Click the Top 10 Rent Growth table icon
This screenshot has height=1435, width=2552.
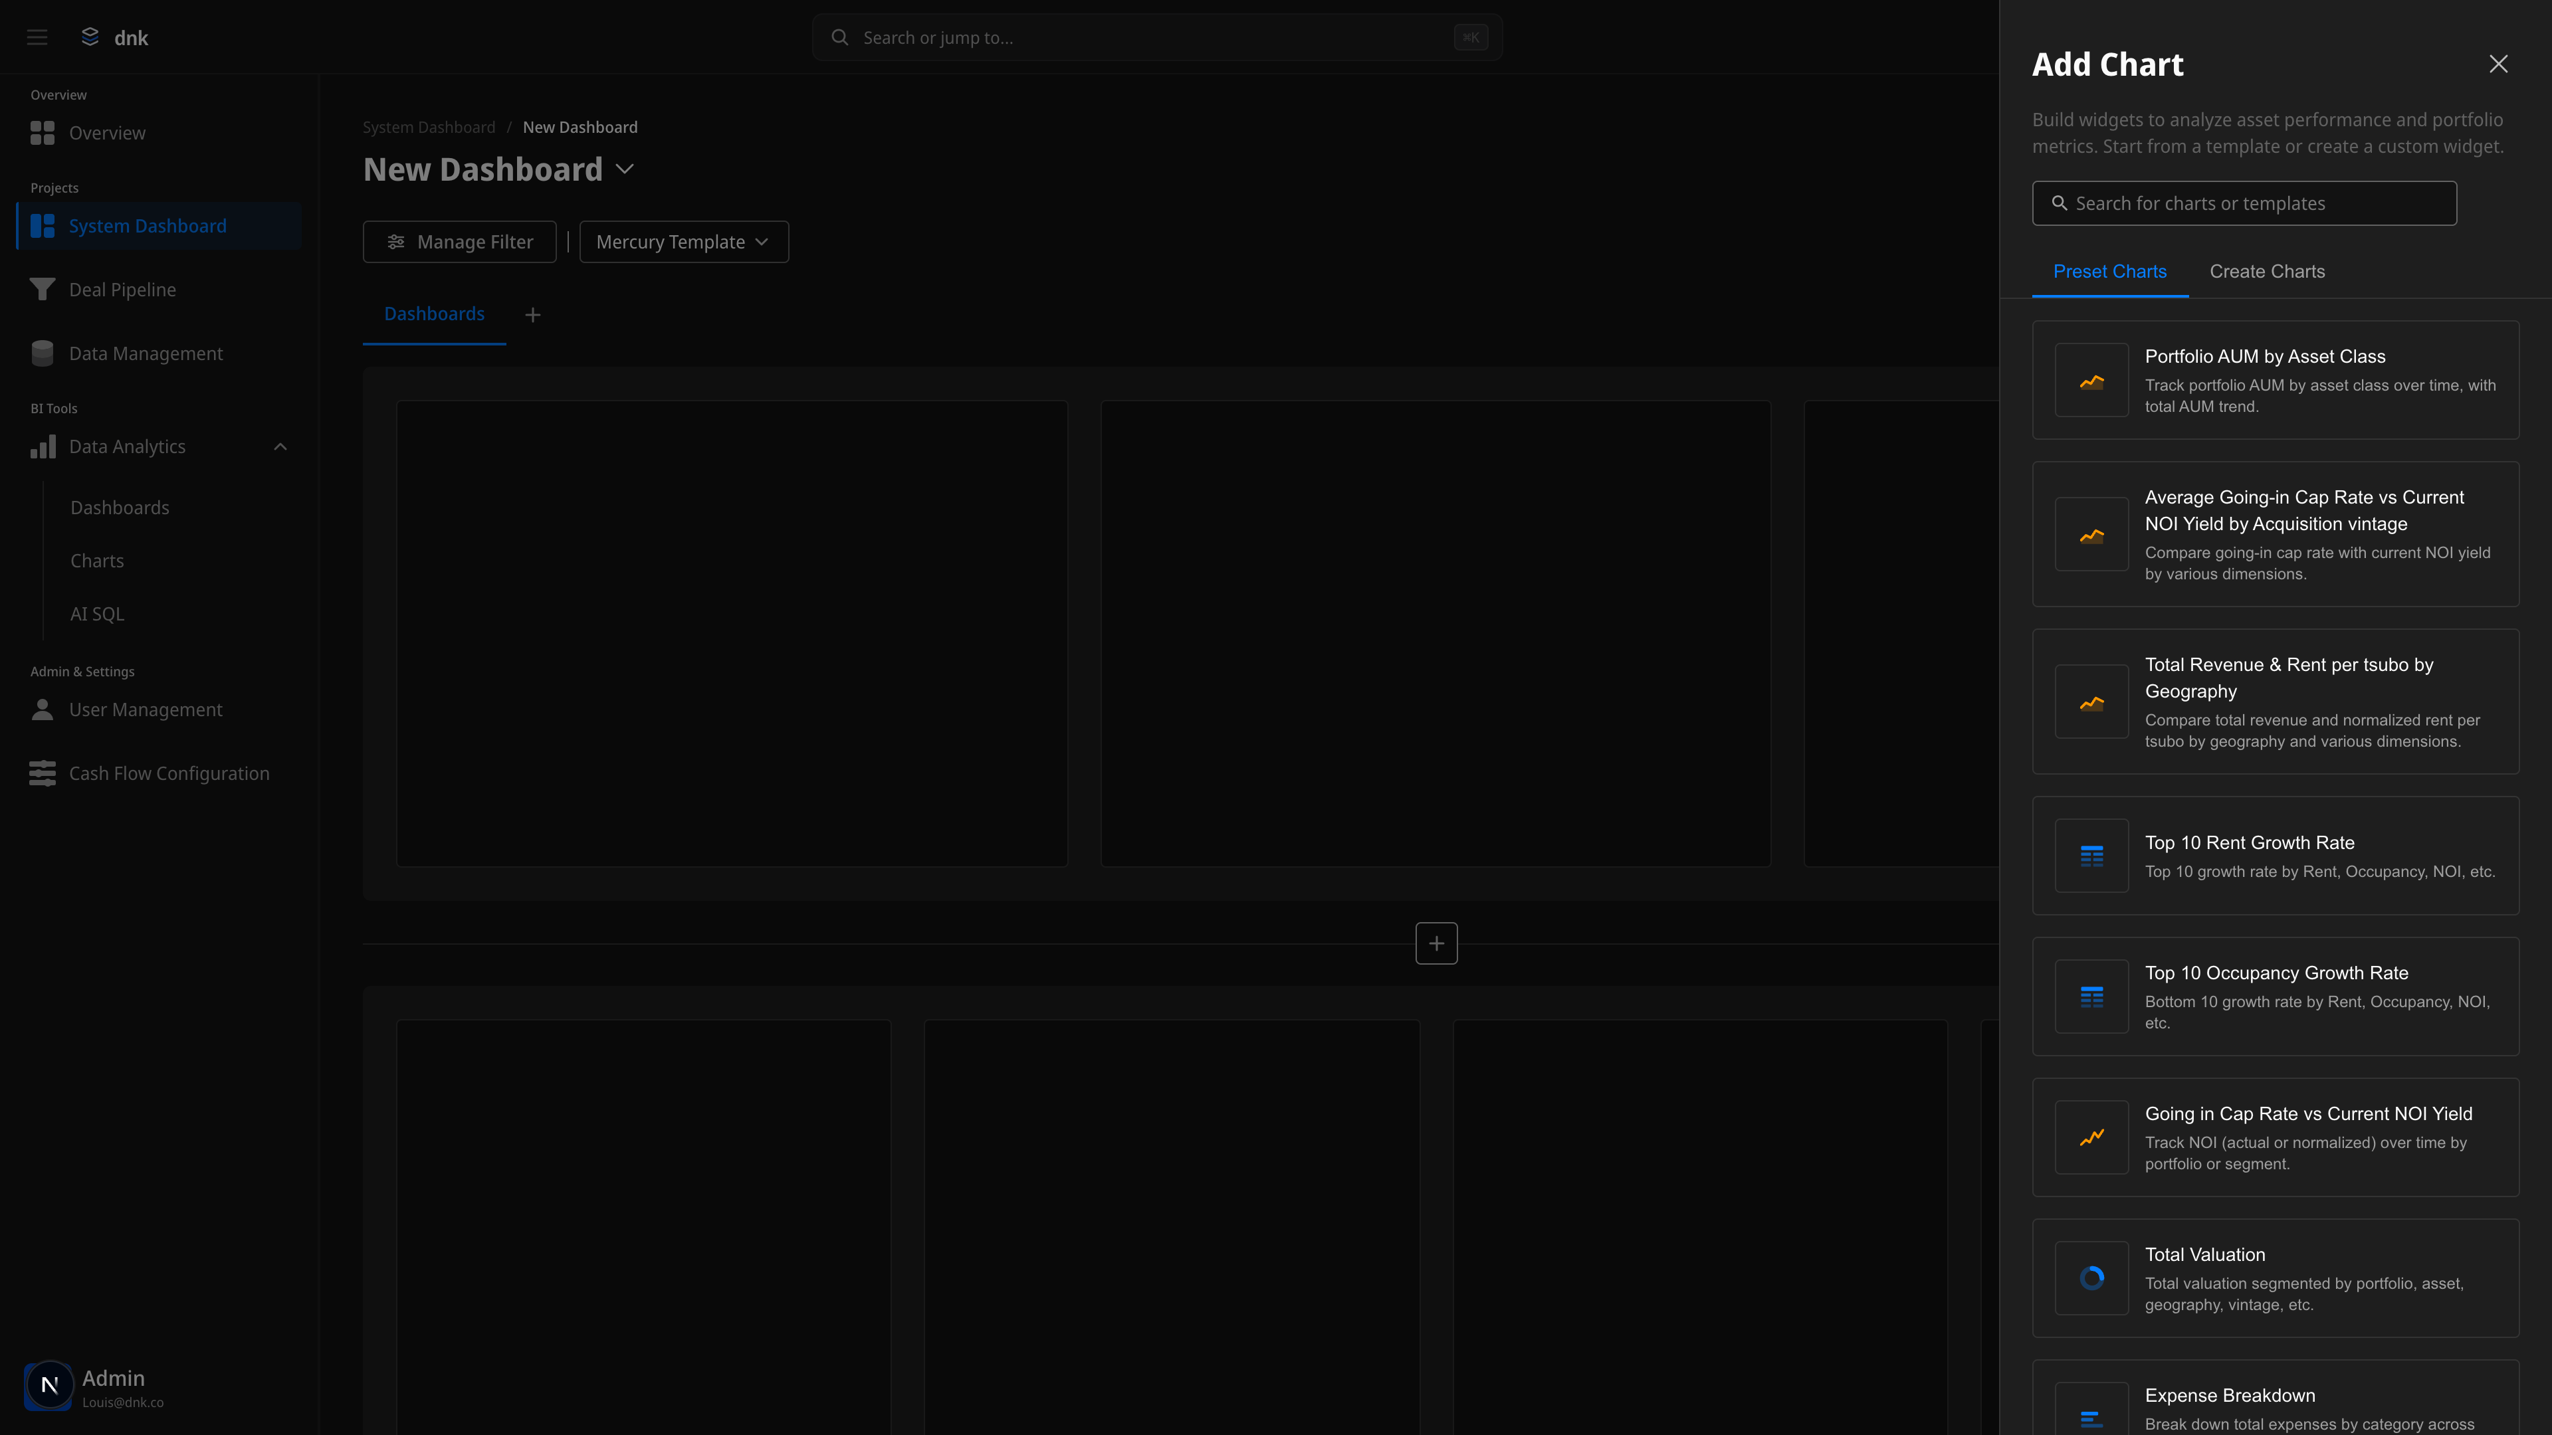(x=2091, y=856)
